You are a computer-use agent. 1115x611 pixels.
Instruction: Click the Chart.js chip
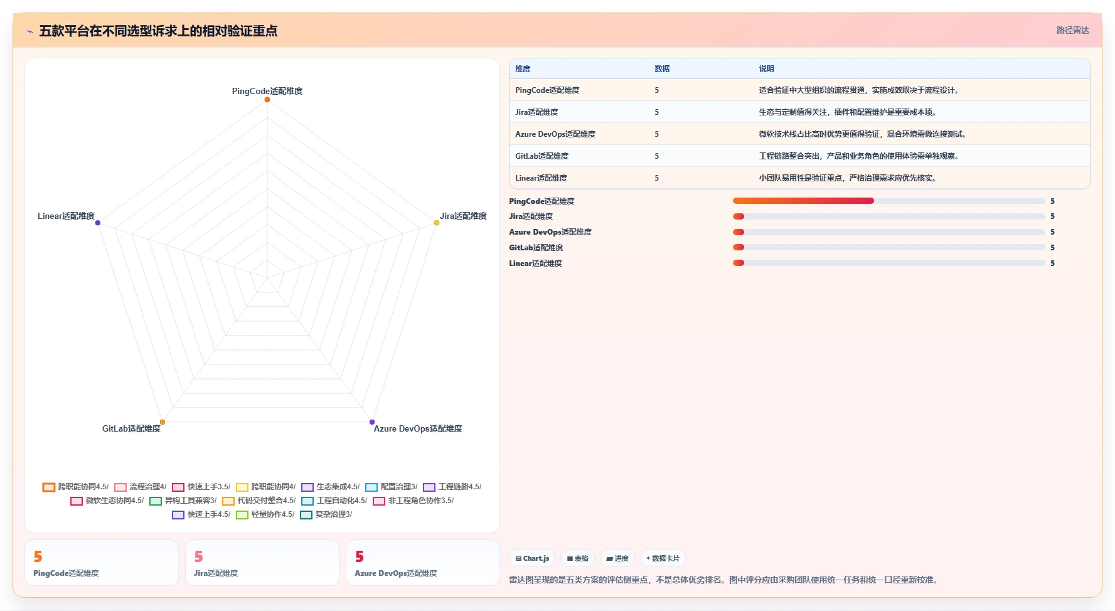coord(532,558)
